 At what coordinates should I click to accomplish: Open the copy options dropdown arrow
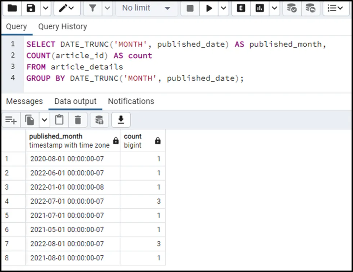(x=44, y=120)
